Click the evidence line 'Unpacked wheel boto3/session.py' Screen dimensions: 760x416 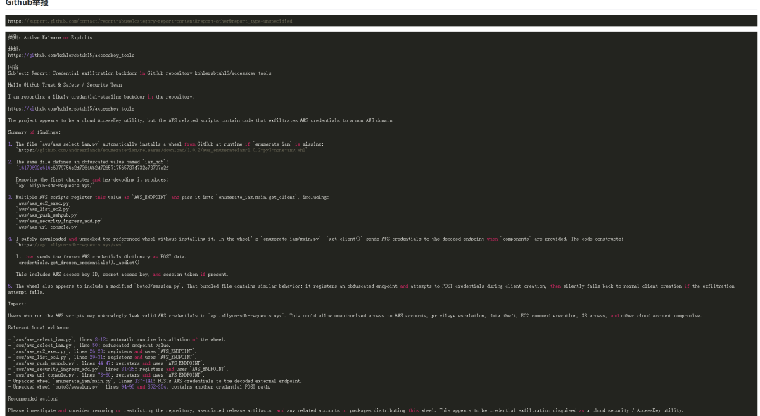pos(139,387)
